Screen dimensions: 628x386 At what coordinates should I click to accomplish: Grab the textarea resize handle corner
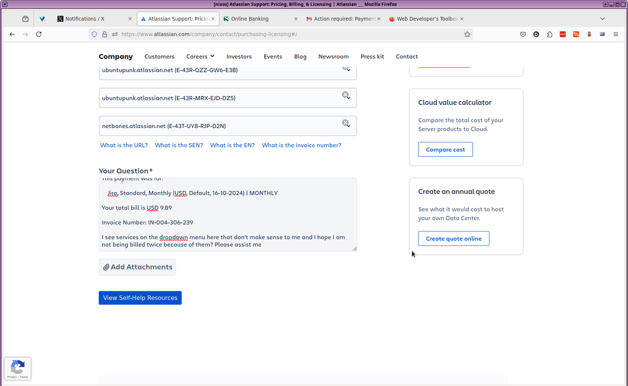[x=355, y=249]
